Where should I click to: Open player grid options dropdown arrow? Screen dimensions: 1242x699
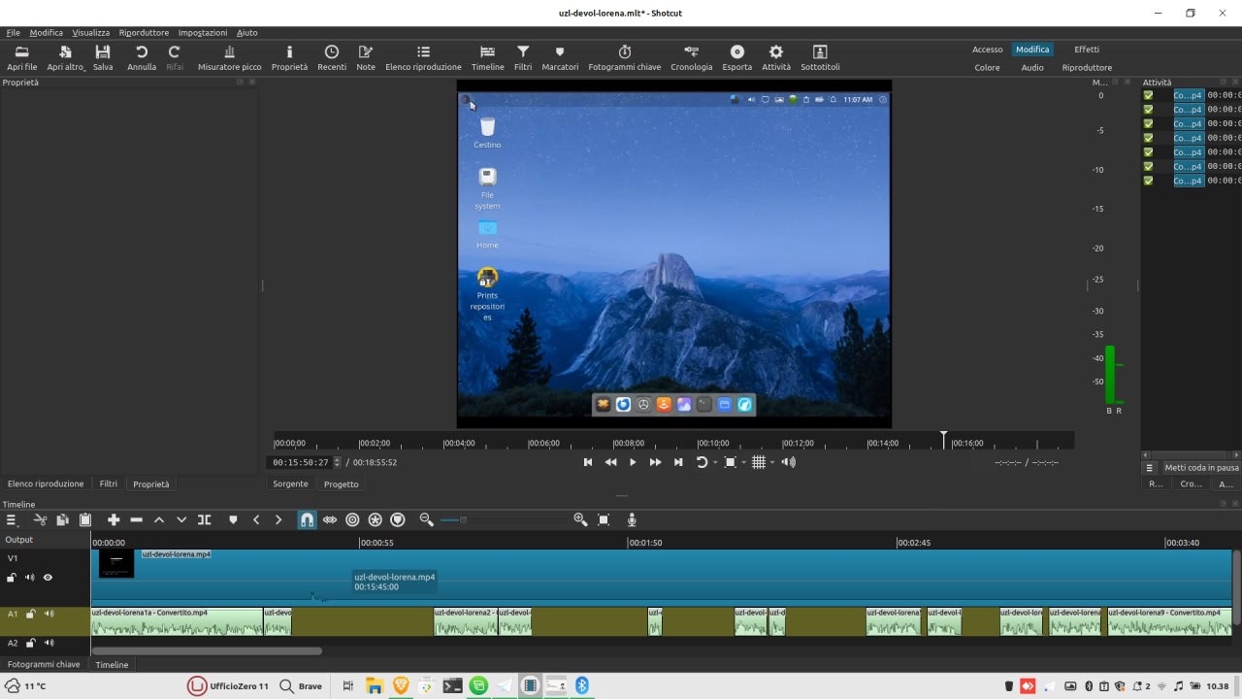click(x=772, y=463)
